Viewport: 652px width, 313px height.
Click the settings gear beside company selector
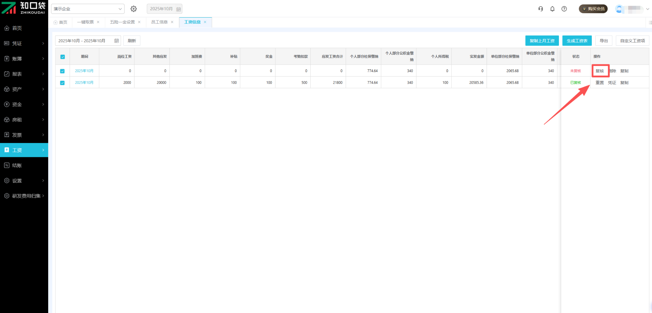pyautogui.click(x=133, y=9)
